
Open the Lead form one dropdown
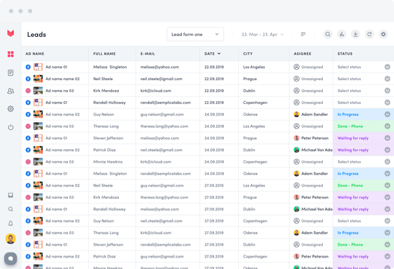tap(195, 34)
